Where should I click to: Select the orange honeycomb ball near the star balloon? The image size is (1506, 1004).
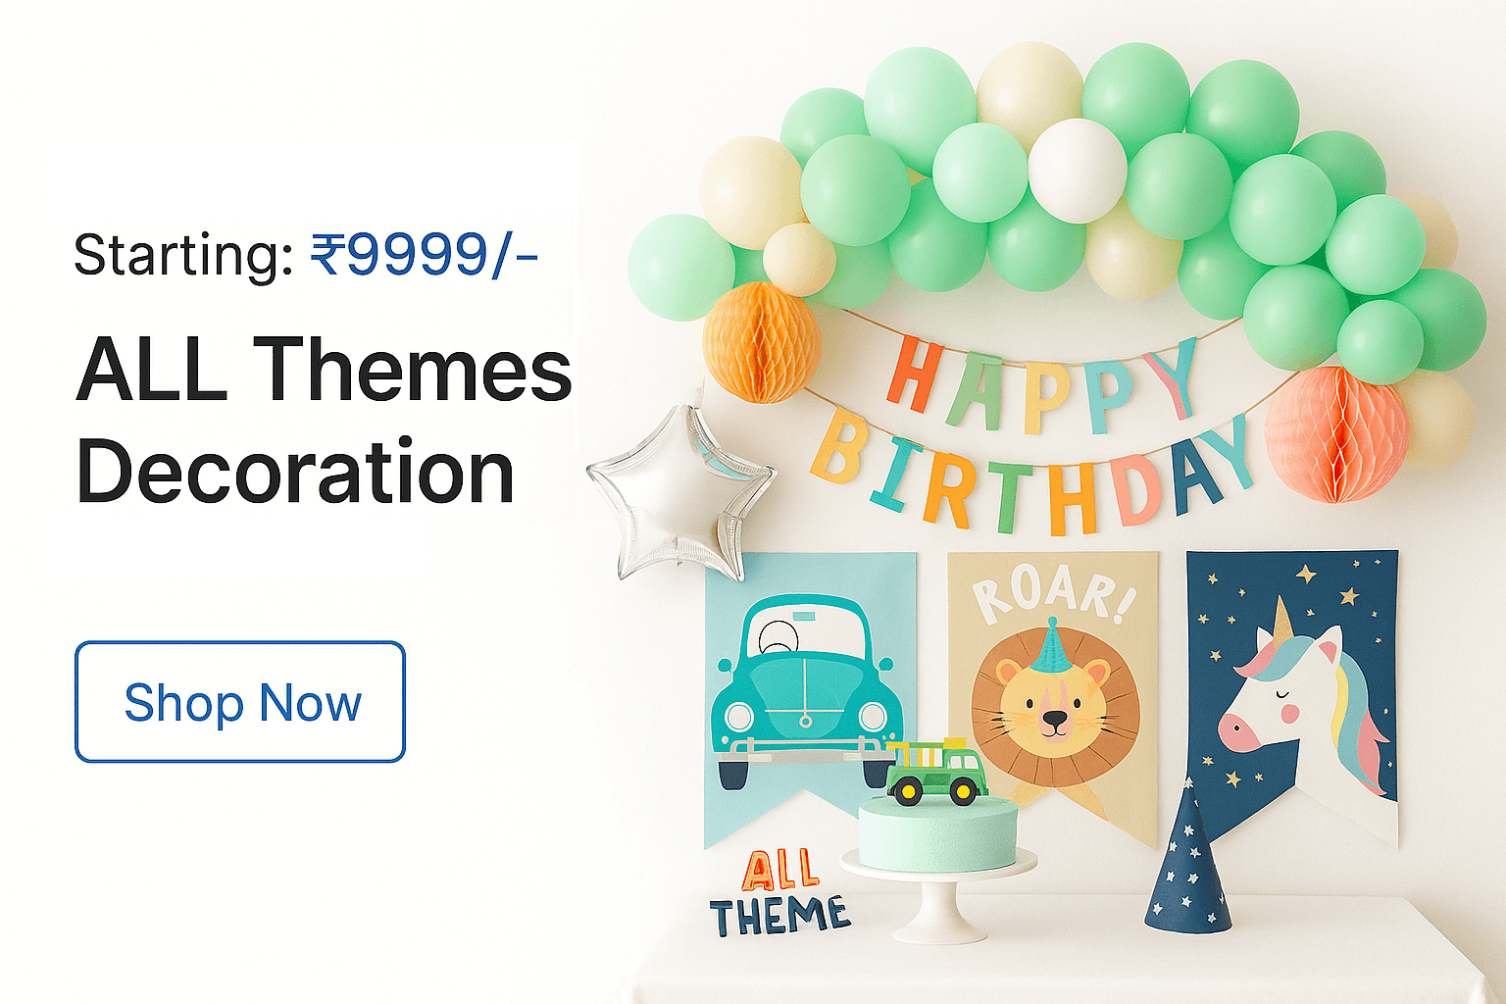pyautogui.click(x=761, y=342)
